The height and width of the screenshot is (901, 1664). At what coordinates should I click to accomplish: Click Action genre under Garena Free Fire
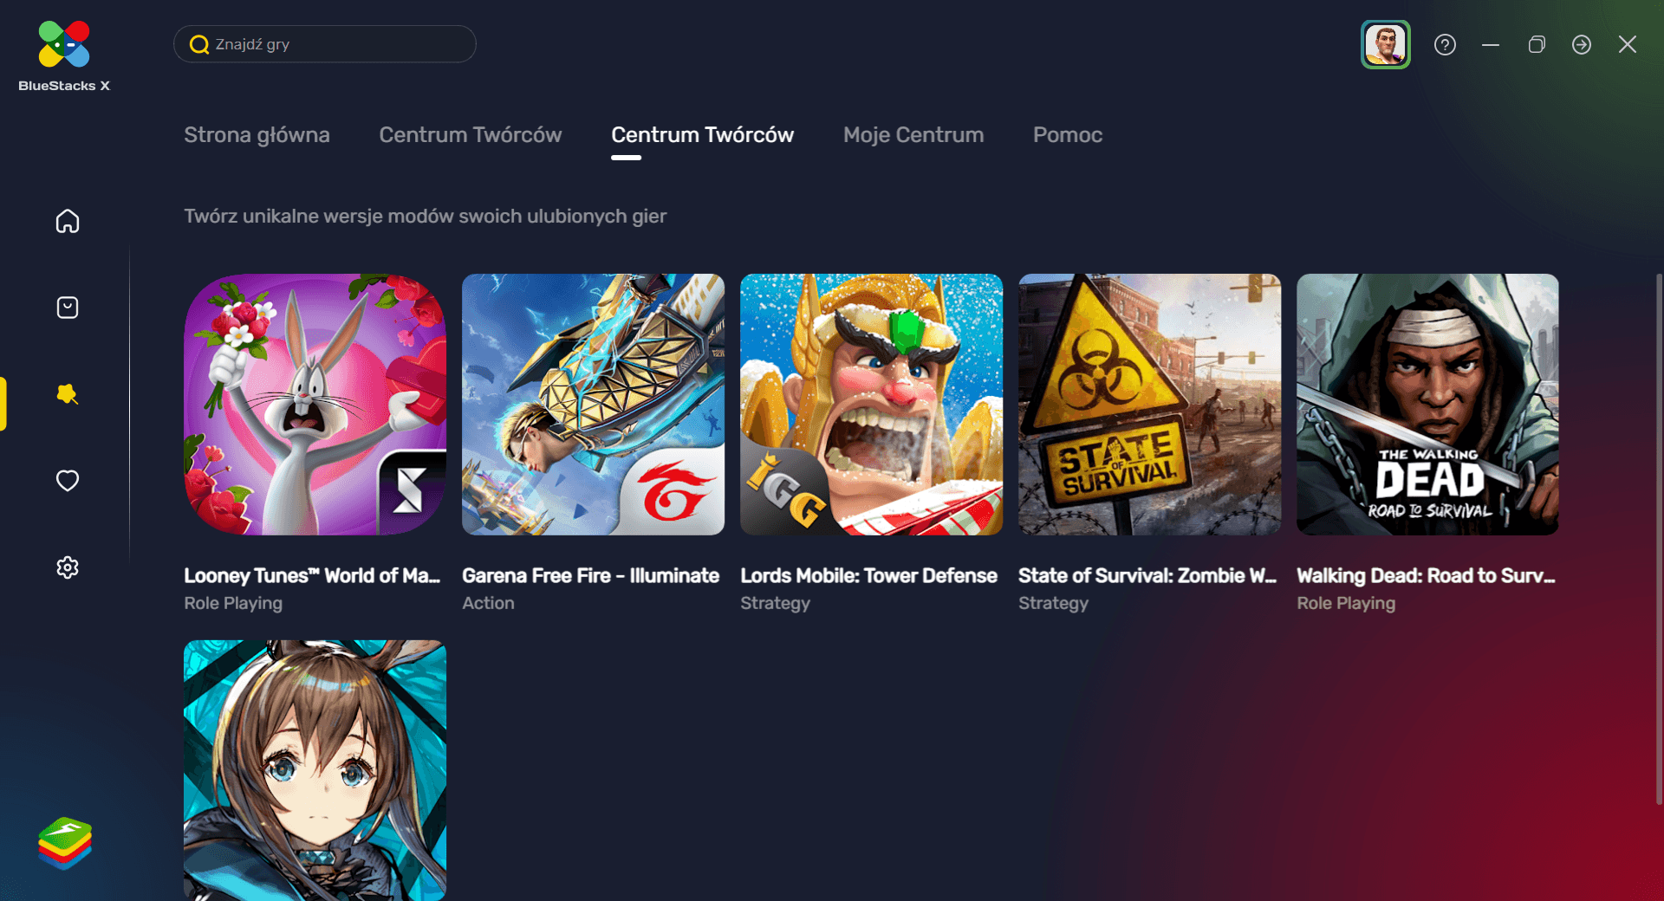(488, 603)
